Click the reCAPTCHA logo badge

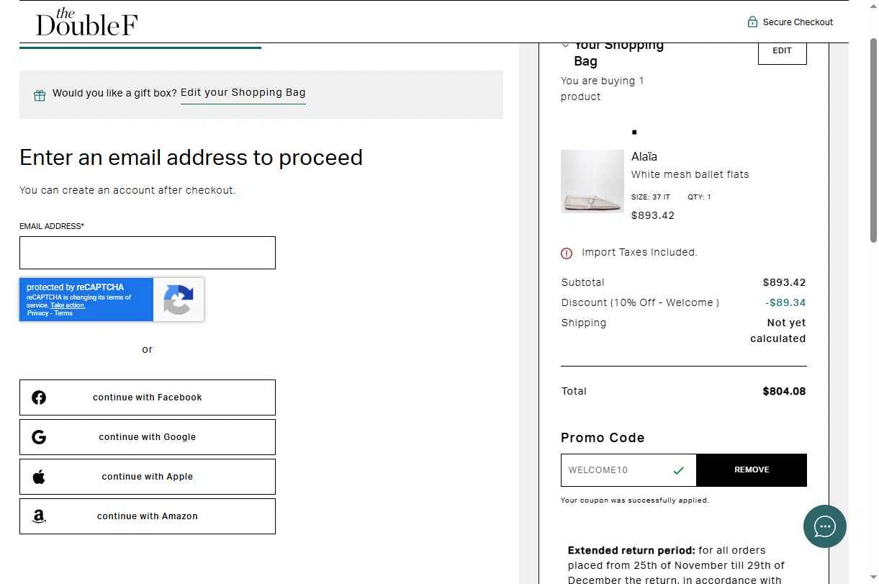tap(178, 300)
